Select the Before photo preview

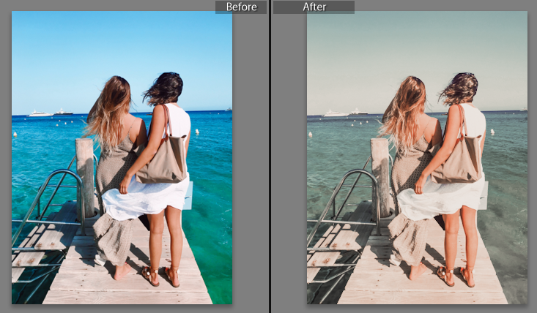pyautogui.click(x=122, y=157)
